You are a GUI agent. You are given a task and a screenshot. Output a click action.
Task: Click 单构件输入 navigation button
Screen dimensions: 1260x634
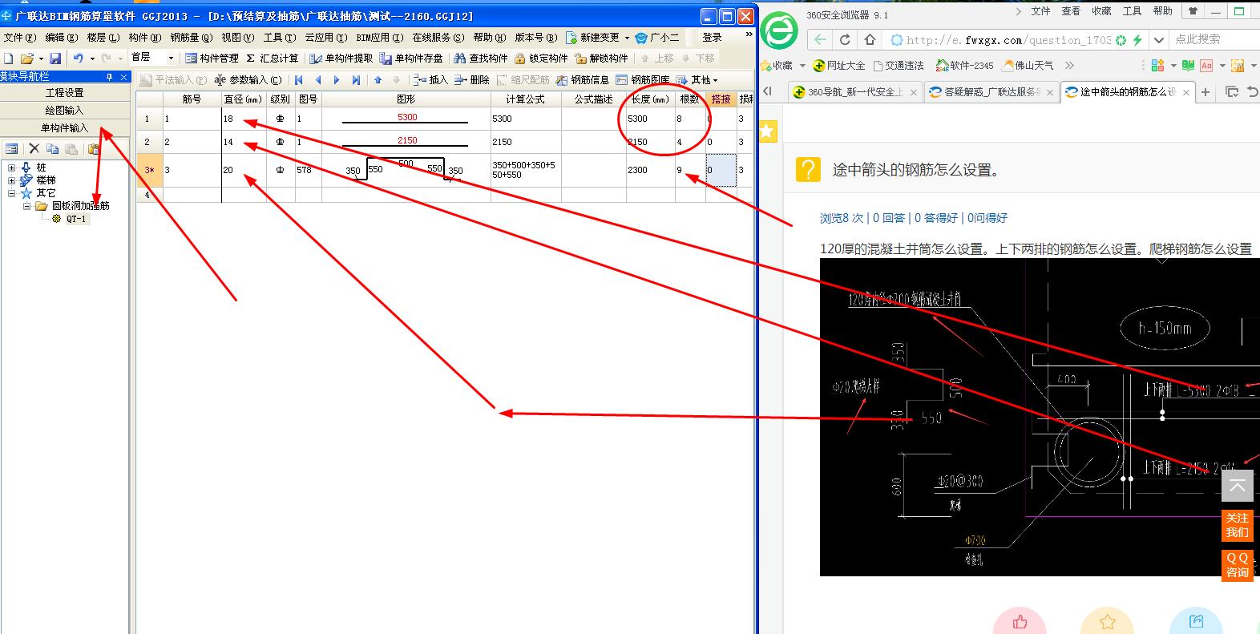click(65, 128)
